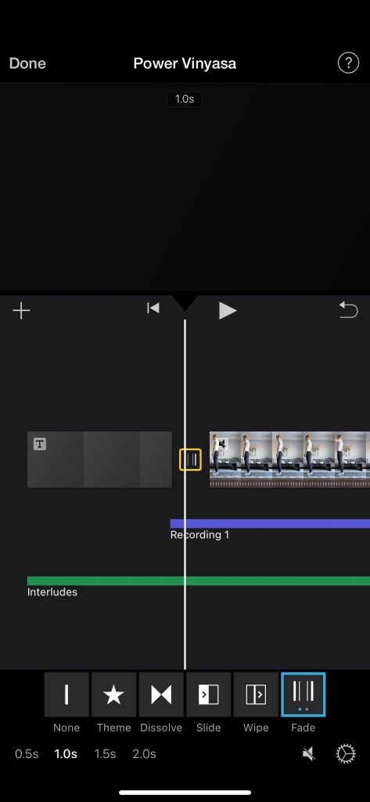Choose the Theme star transition
The width and height of the screenshot is (370, 802).
coord(113,694)
